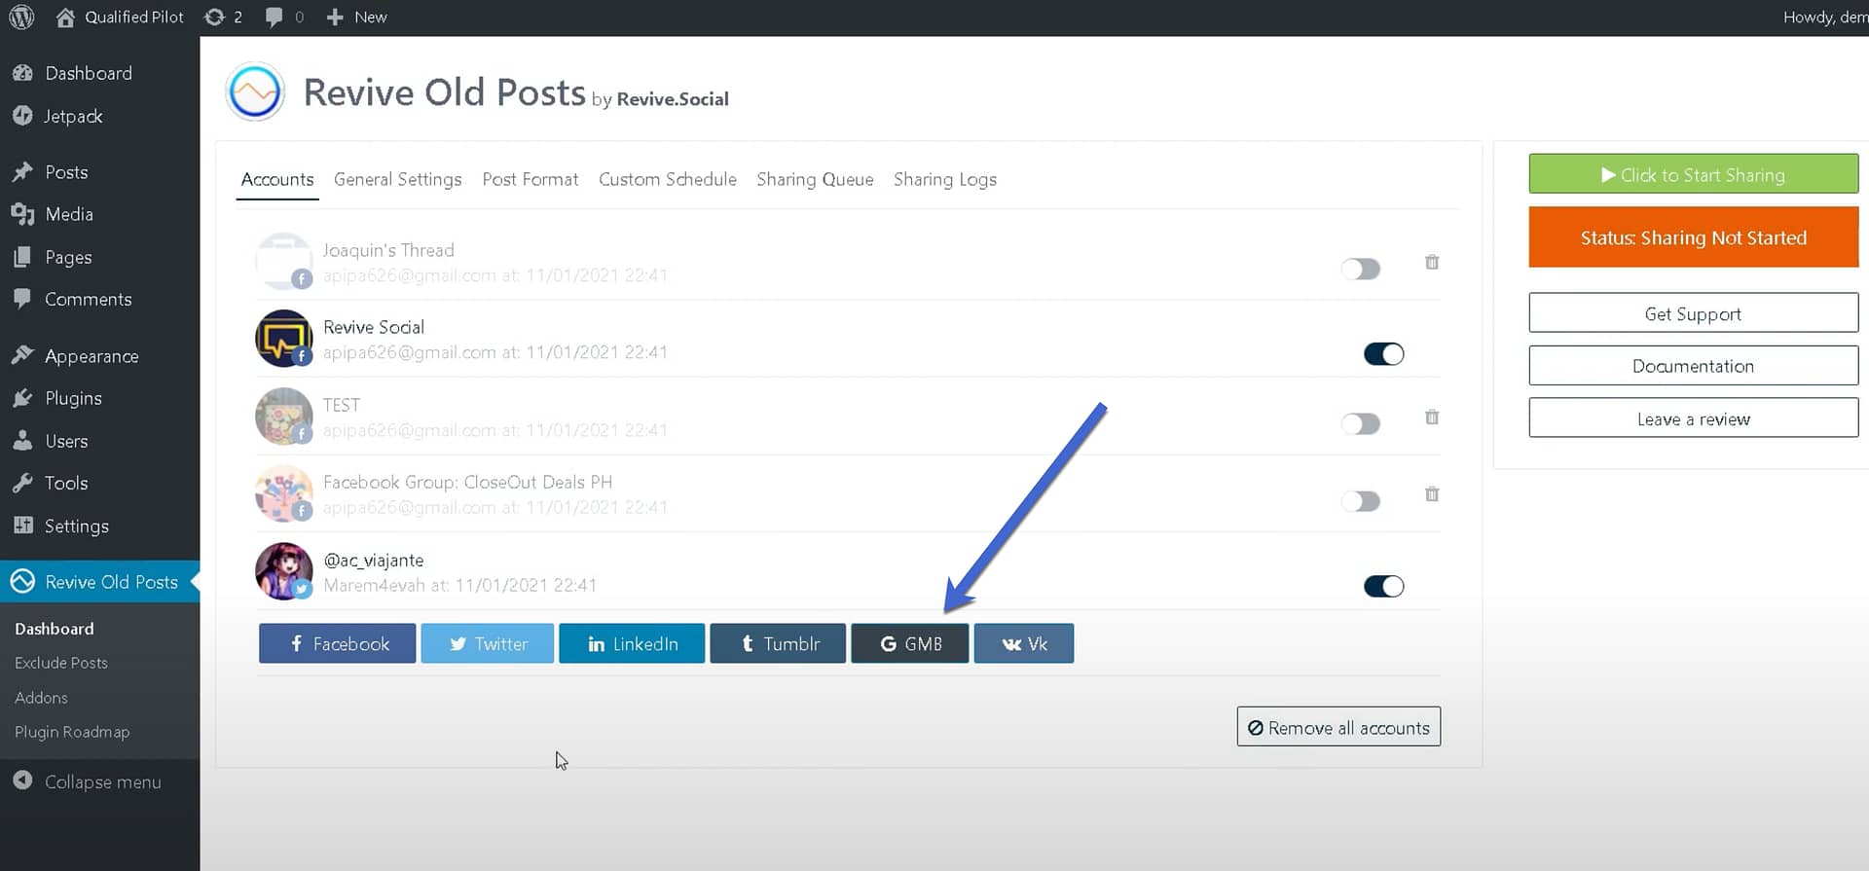Click the @ac_viajante account name
This screenshot has width=1869, height=871.
(374, 561)
